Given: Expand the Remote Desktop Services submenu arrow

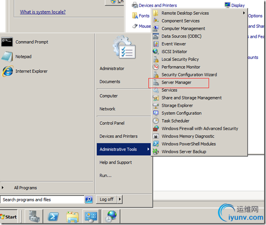Looking at the screenshot, I should pyautogui.click(x=244, y=13).
